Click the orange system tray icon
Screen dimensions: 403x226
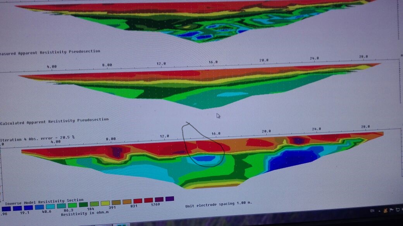click(386, 210)
